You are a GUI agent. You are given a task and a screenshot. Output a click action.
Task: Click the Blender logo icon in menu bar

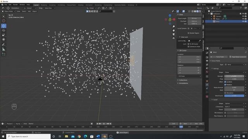point(2,5)
